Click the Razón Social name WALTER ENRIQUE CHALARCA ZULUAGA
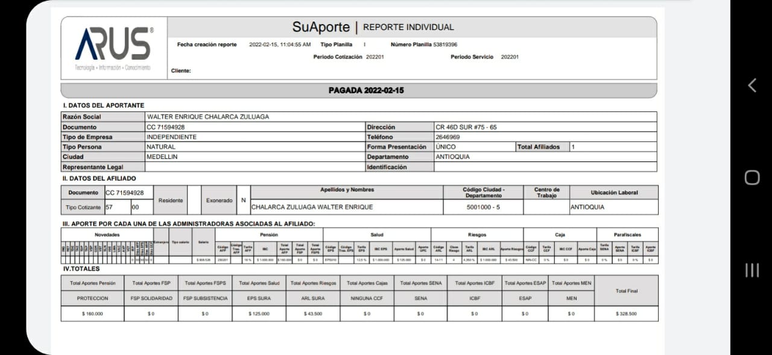This screenshot has height=355, width=772. (207, 117)
